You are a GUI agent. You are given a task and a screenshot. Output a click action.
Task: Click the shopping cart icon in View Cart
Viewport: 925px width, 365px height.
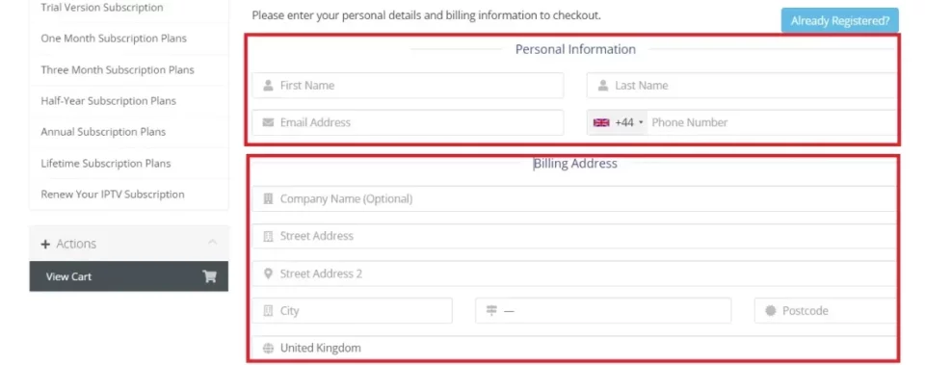(209, 276)
